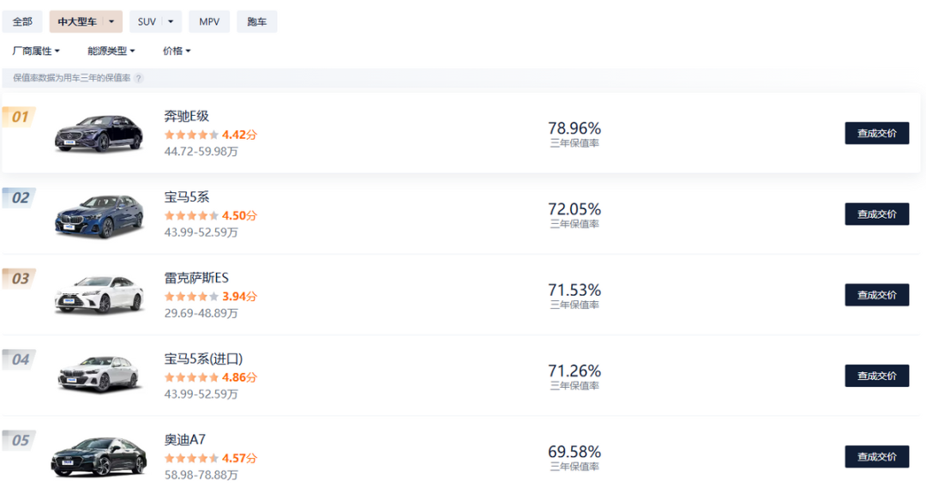The height and width of the screenshot is (488, 926).
Task: Click the 01 rank badge
Action: coord(19,117)
